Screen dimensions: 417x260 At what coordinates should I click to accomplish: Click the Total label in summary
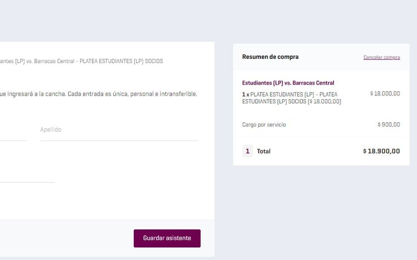(264, 151)
